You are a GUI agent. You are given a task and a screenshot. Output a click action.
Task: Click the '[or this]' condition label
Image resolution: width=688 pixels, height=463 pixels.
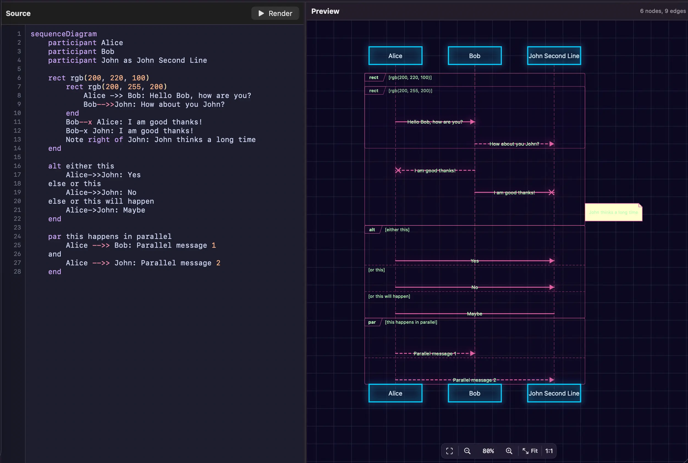[376, 270]
